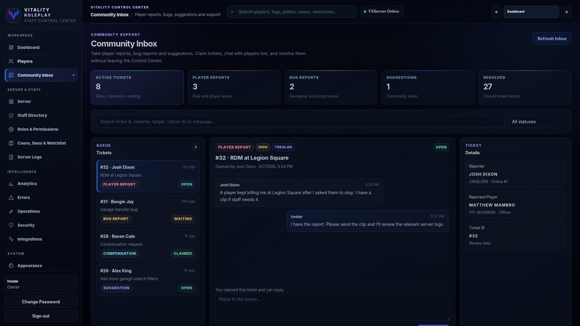580x326 pixels.
Task: Click the Roles & Permissions icon
Action: click(x=11, y=129)
